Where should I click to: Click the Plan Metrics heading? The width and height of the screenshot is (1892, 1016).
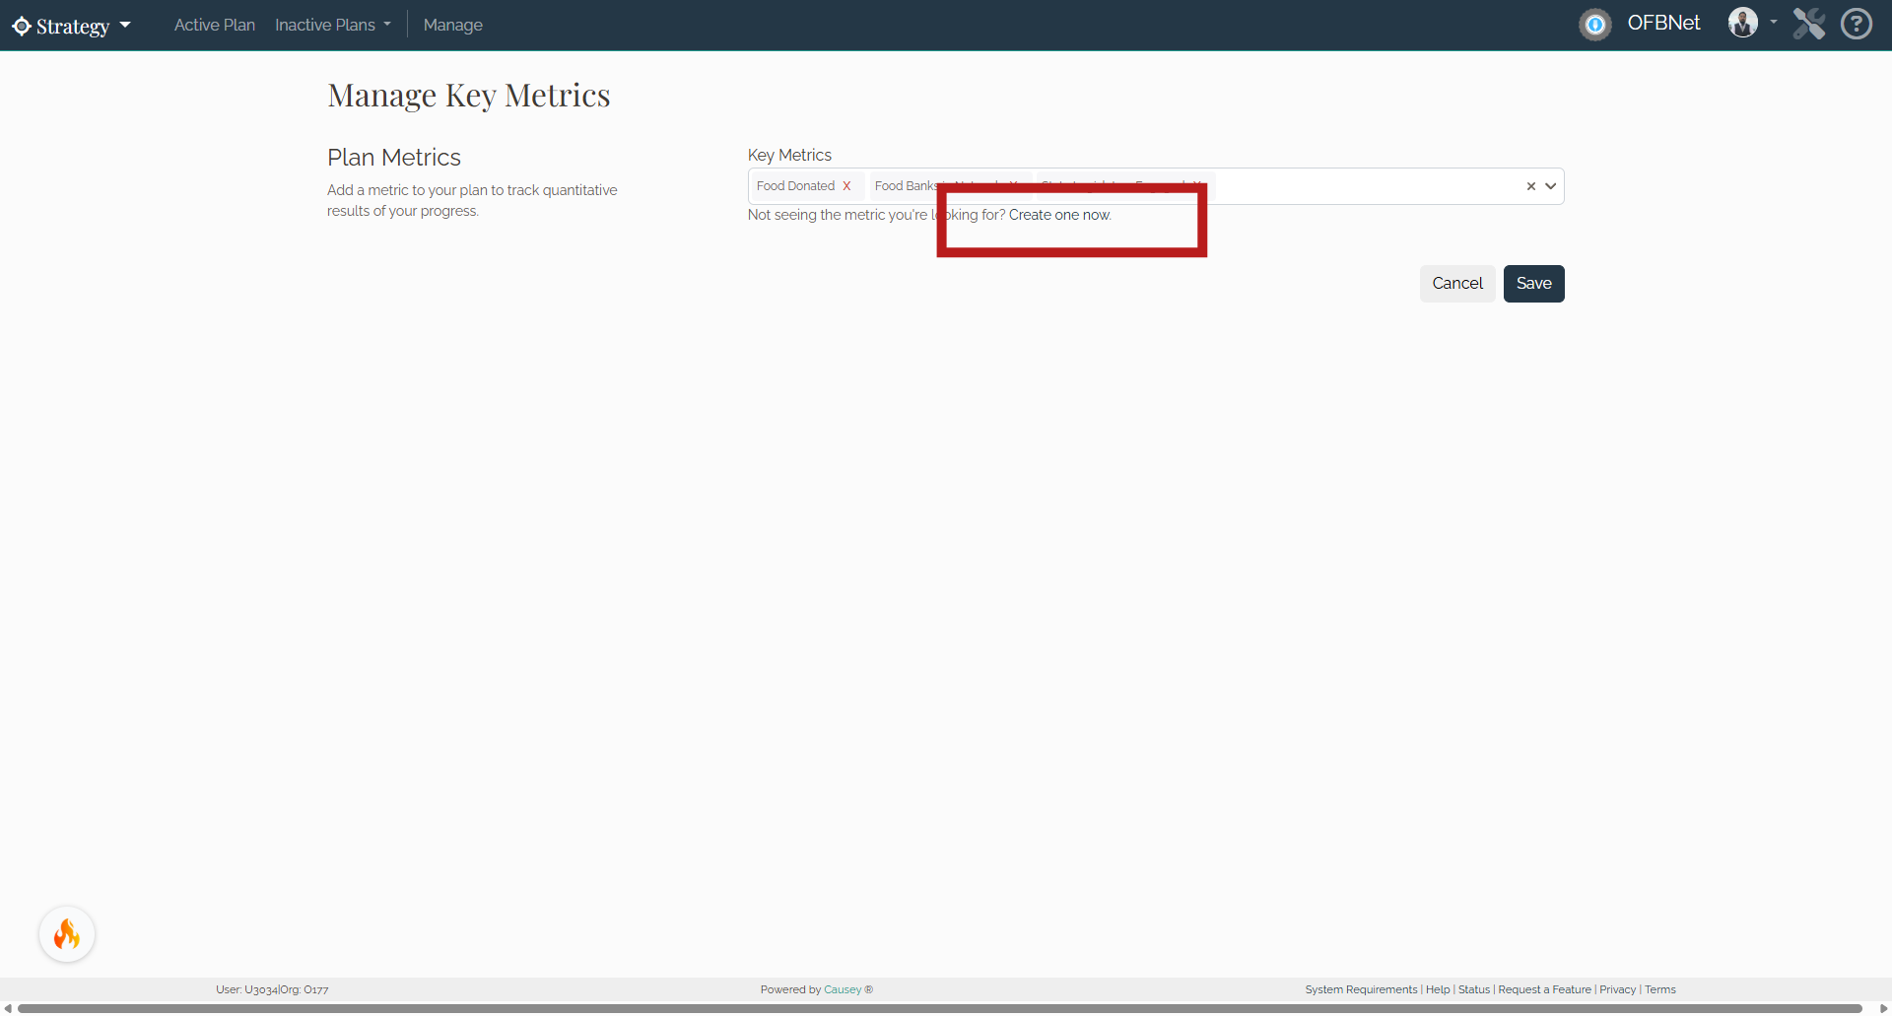(394, 158)
